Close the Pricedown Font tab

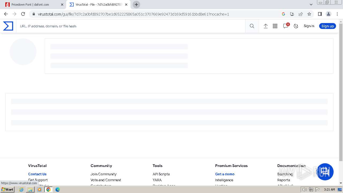pyautogui.click(x=62, y=5)
